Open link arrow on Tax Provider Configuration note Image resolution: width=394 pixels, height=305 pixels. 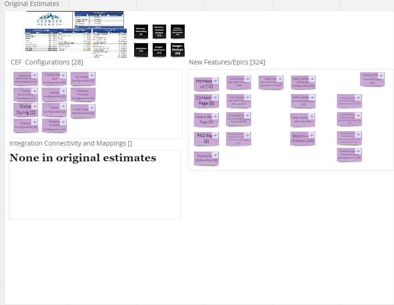tap(92, 75)
